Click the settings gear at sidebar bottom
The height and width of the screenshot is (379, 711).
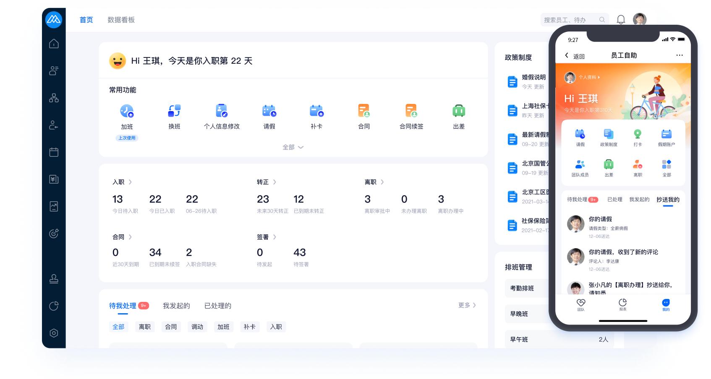(x=54, y=333)
